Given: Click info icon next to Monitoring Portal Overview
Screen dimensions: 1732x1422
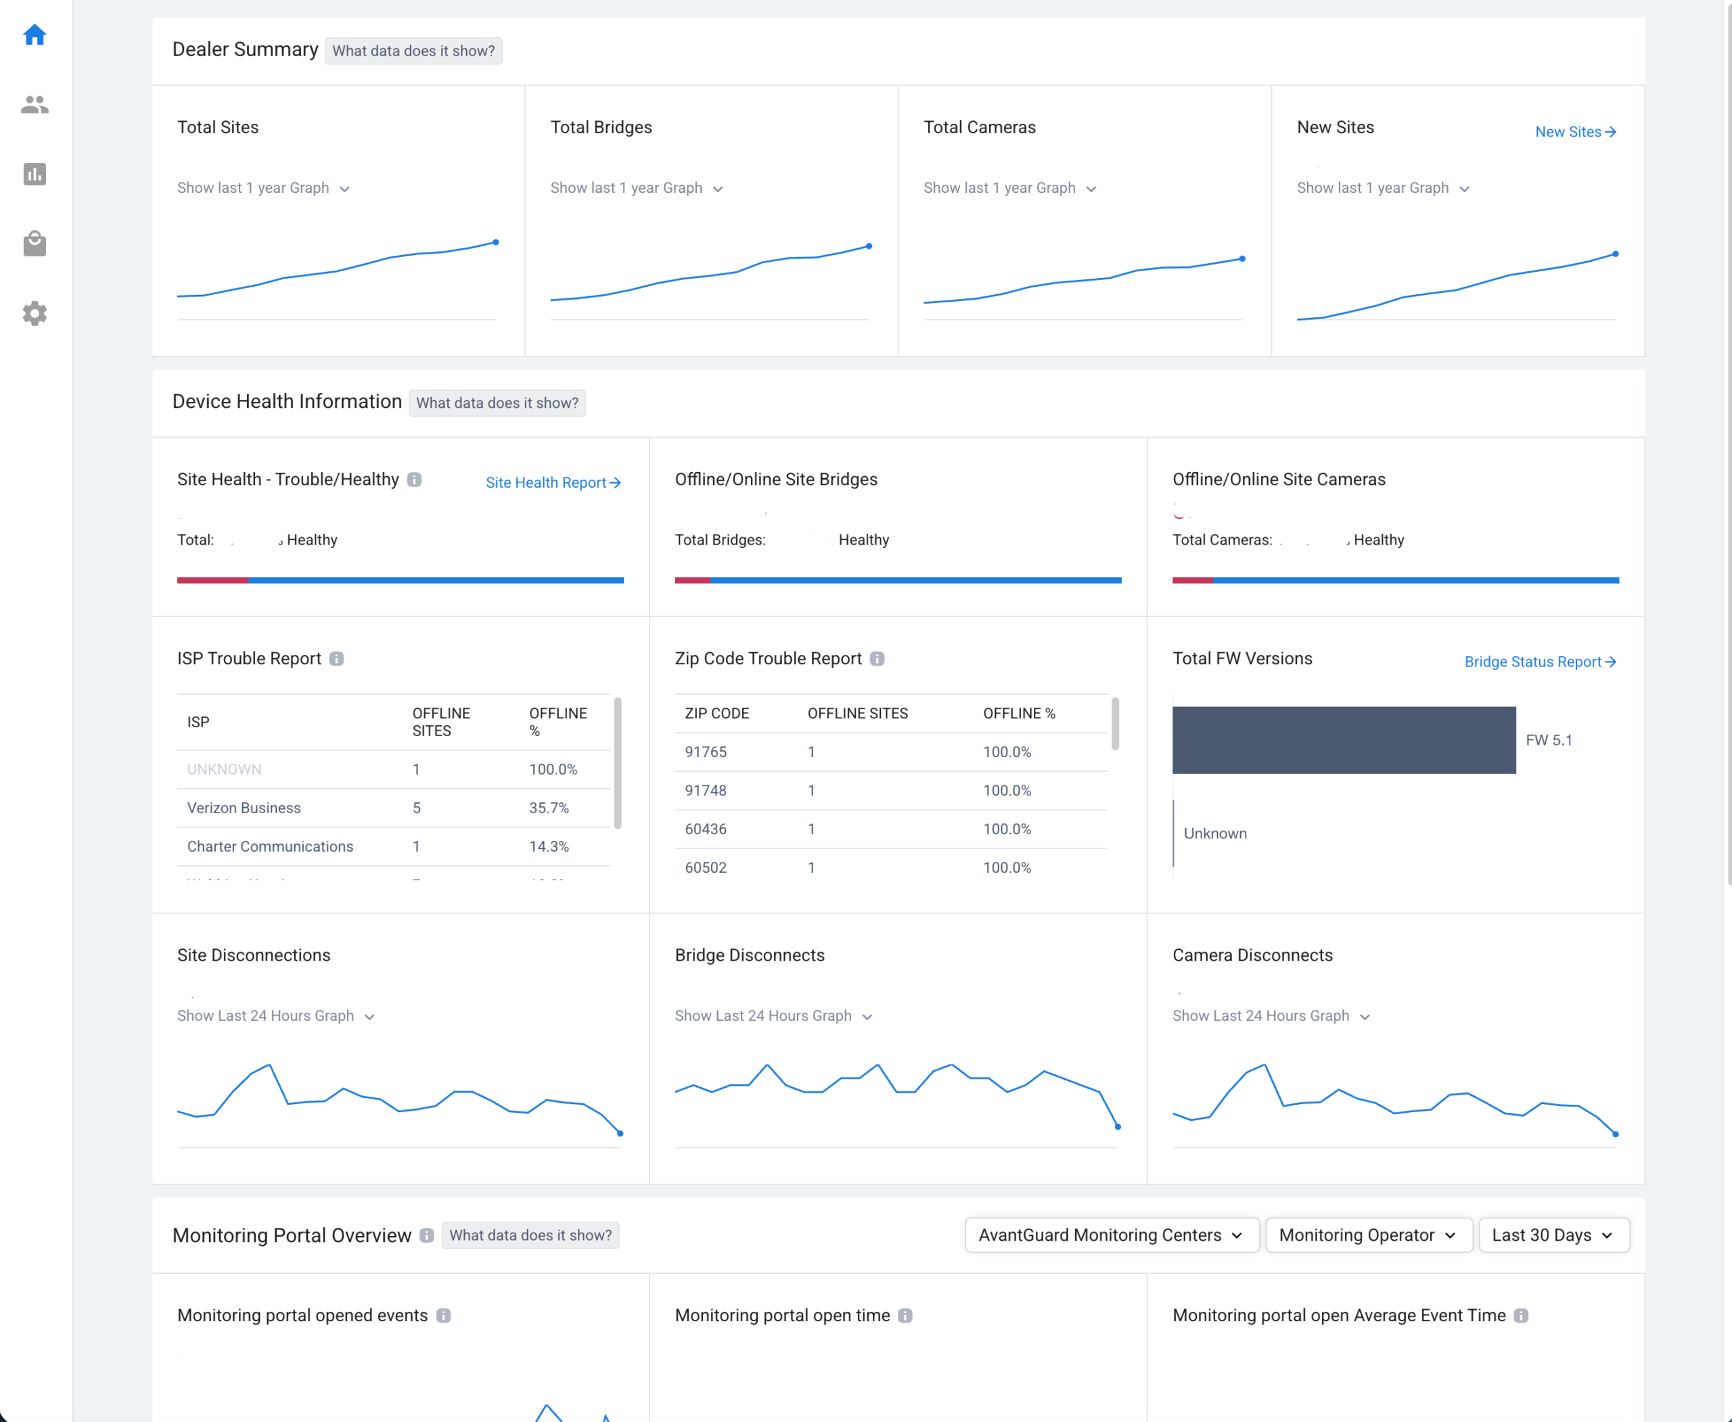Looking at the screenshot, I should tap(427, 1235).
